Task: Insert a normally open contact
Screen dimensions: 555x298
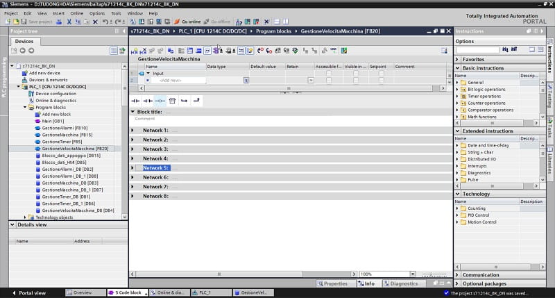Action: tap(136, 100)
